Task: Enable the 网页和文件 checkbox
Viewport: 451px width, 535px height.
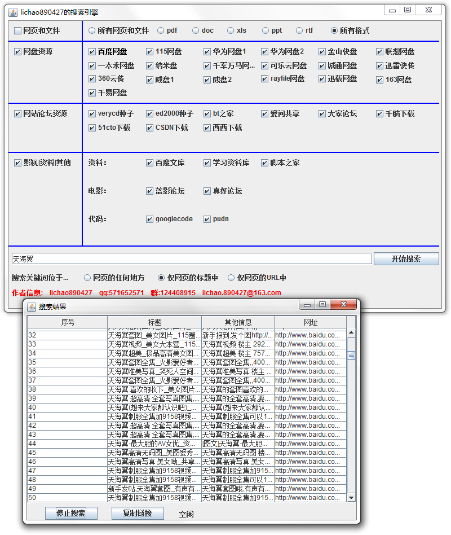Action: click(18, 31)
